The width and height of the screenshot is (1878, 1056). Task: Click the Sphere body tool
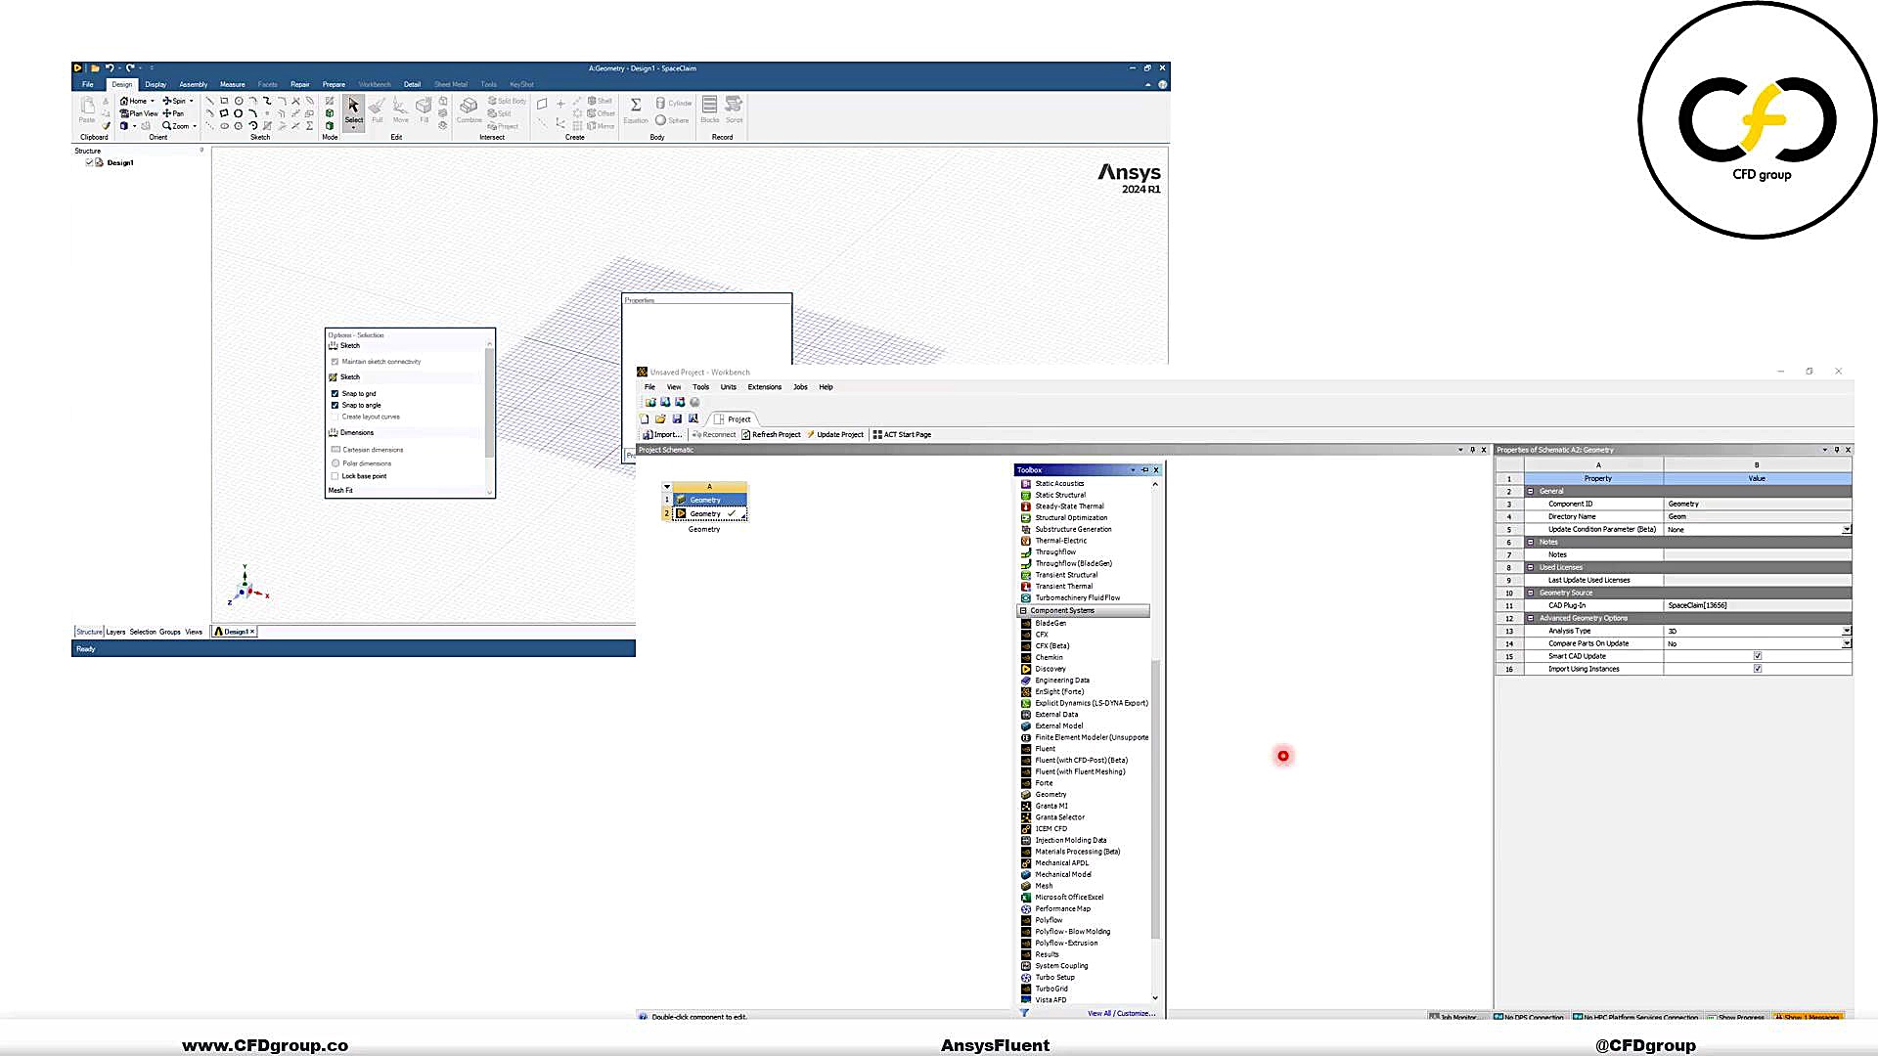coord(673,120)
